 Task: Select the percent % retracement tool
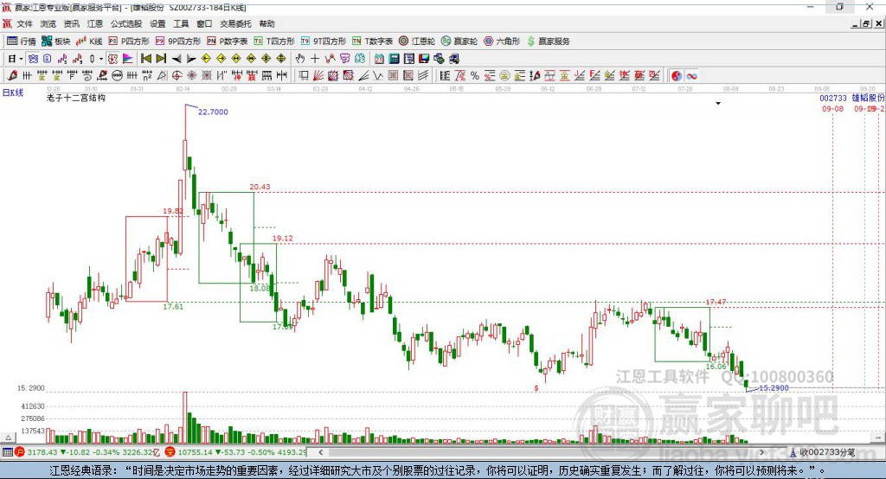[x=475, y=76]
